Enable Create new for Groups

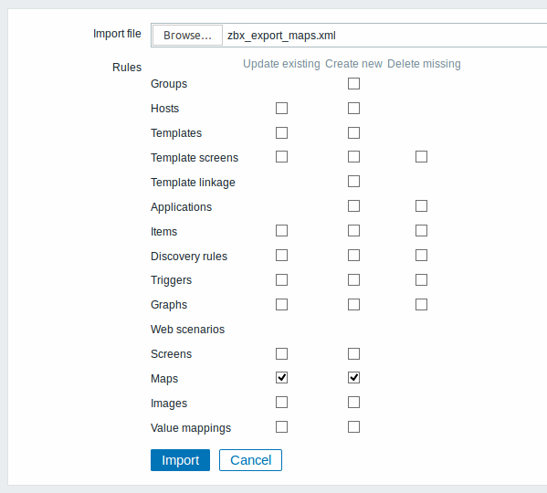point(353,84)
